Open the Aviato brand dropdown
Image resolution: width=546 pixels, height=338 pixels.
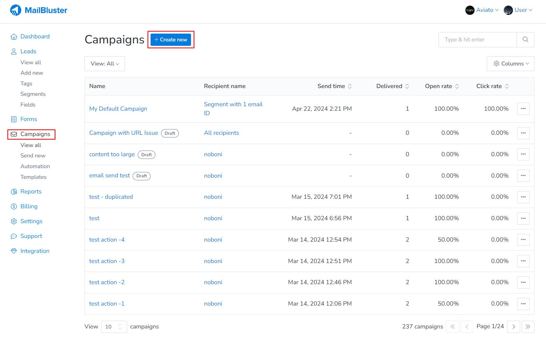coord(482,10)
